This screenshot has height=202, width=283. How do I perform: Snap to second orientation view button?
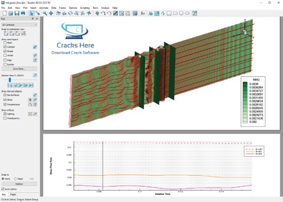(x=12, y=33)
